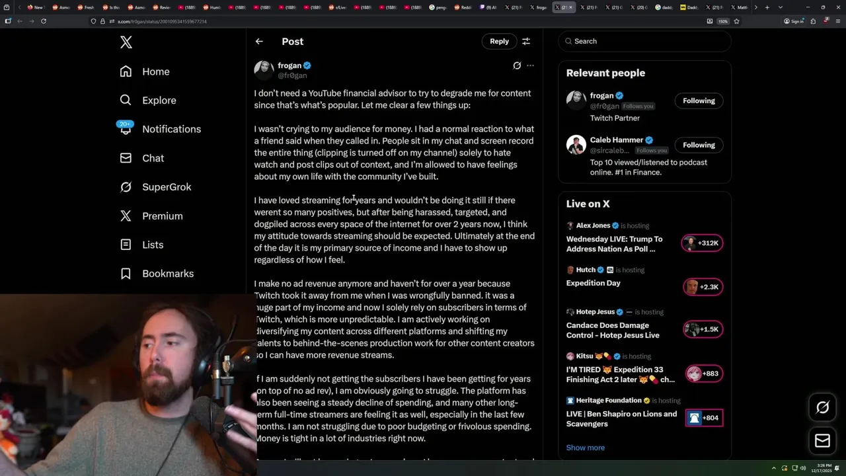Viewport: 846px width, 476px height.
Task: Bookmark this page with the star icon
Action: coord(736,21)
